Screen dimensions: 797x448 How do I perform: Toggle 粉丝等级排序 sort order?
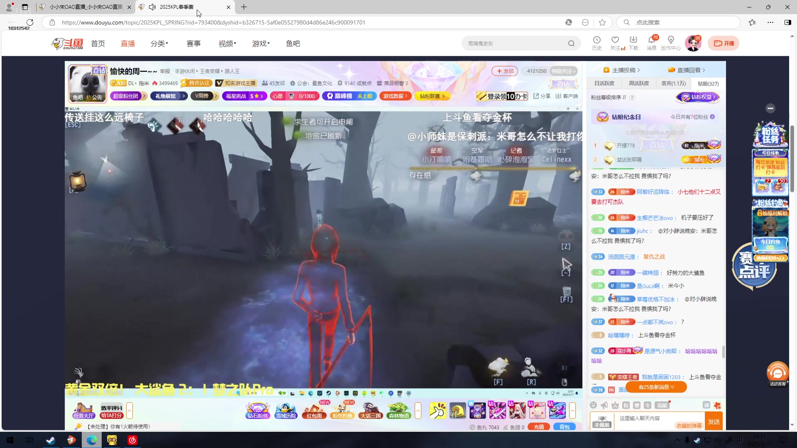click(608, 97)
